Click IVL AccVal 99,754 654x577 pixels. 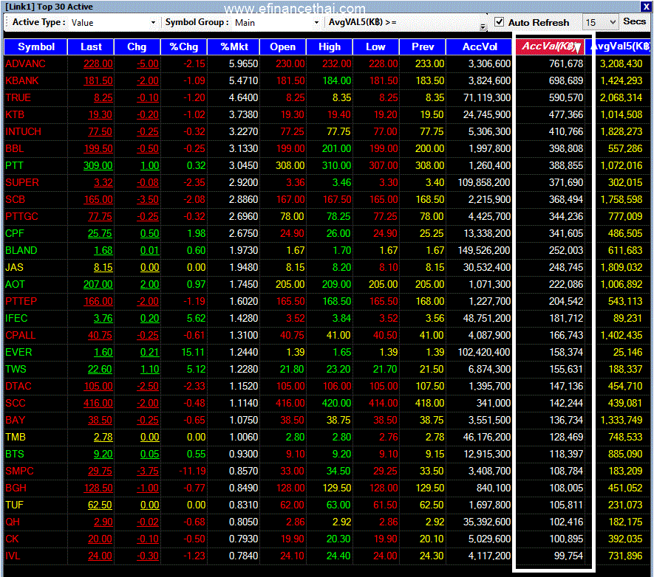568,556
